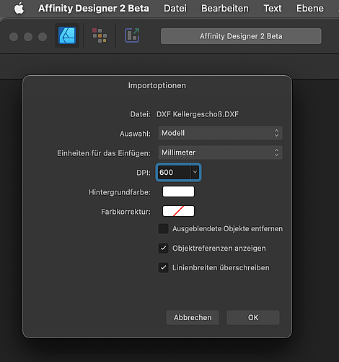Open the Bearbeiten menu
This screenshot has width=339, height=362.
(x=225, y=9)
